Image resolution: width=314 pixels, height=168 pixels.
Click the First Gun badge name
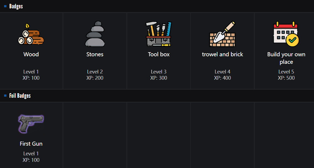[31, 144]
